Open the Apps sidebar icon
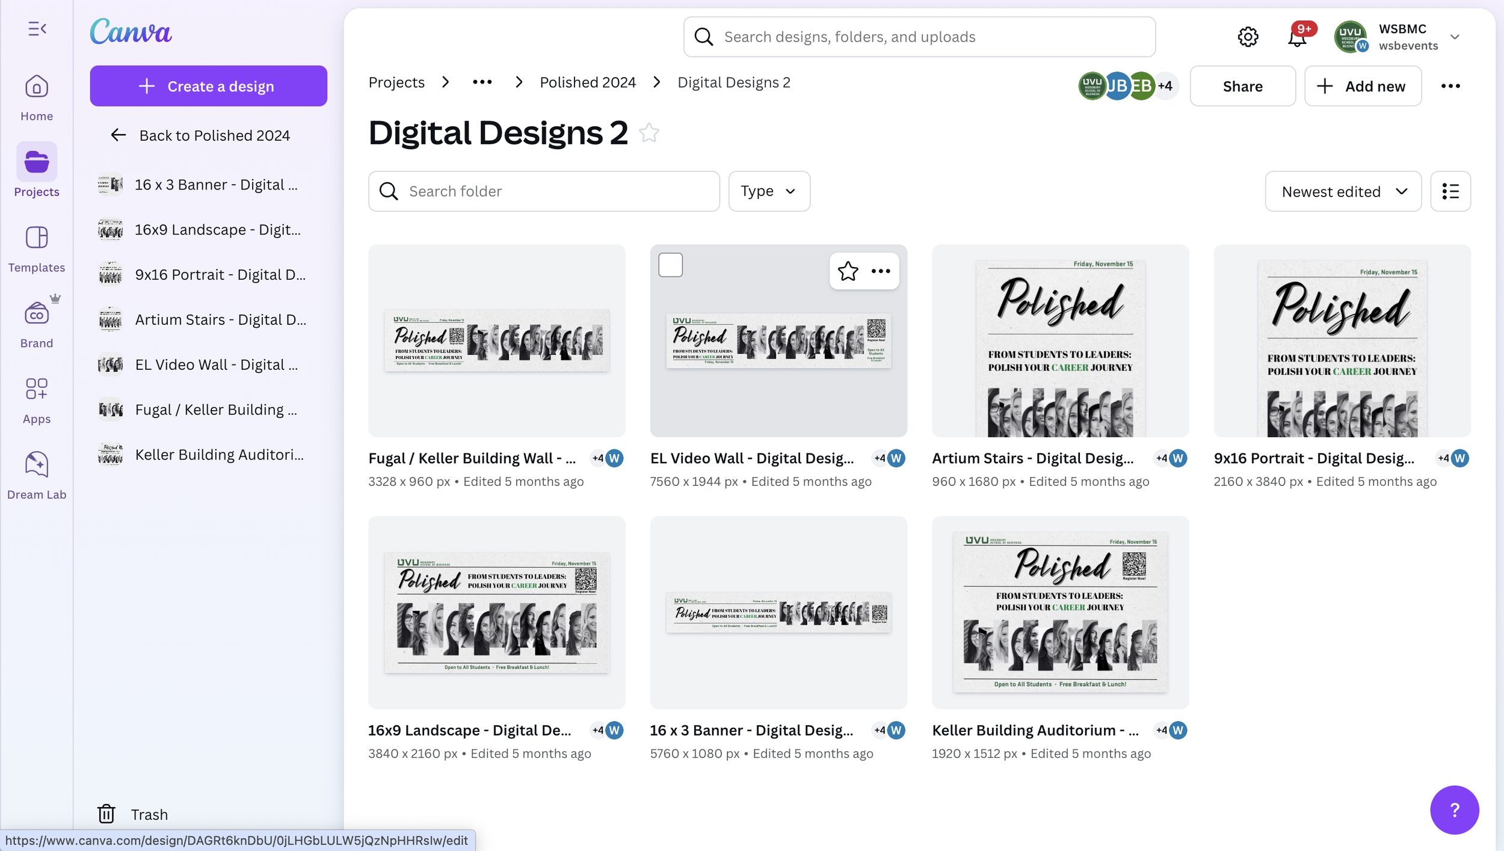 point(37,399)
